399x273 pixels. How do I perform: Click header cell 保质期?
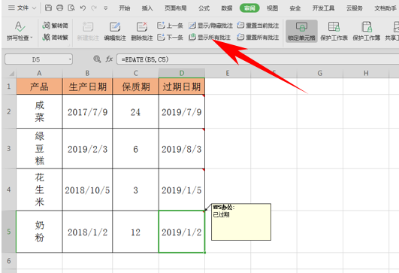(x=135, y=86)
